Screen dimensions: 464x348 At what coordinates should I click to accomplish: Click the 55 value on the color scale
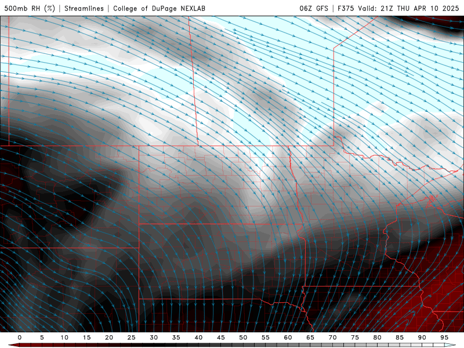point(266,338)
